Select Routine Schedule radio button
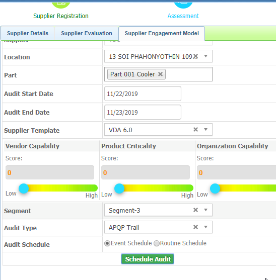Image resolution: width=276 pixels, height=280 pixels. coord(157,243)
